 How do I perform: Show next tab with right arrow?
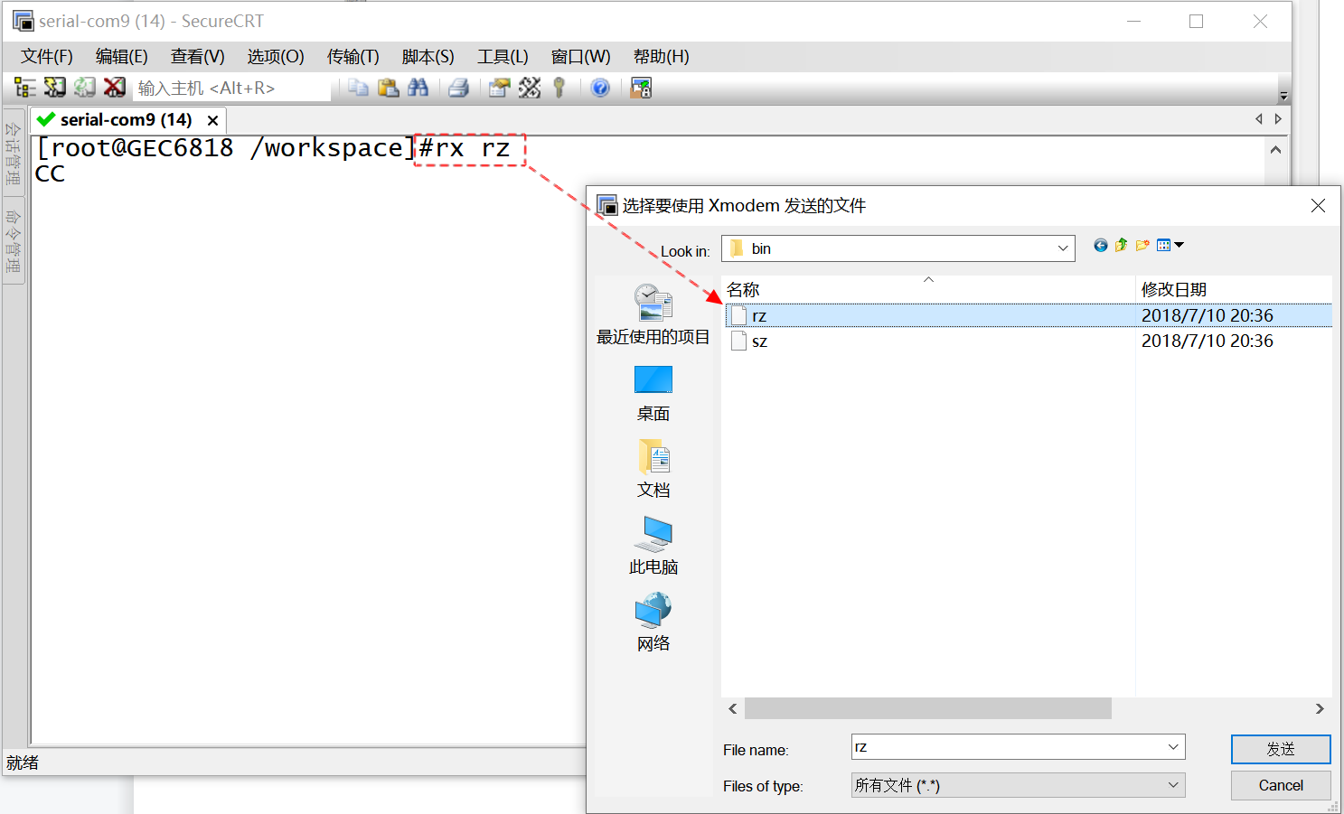pyautogui.click(x=1278, y=119)
